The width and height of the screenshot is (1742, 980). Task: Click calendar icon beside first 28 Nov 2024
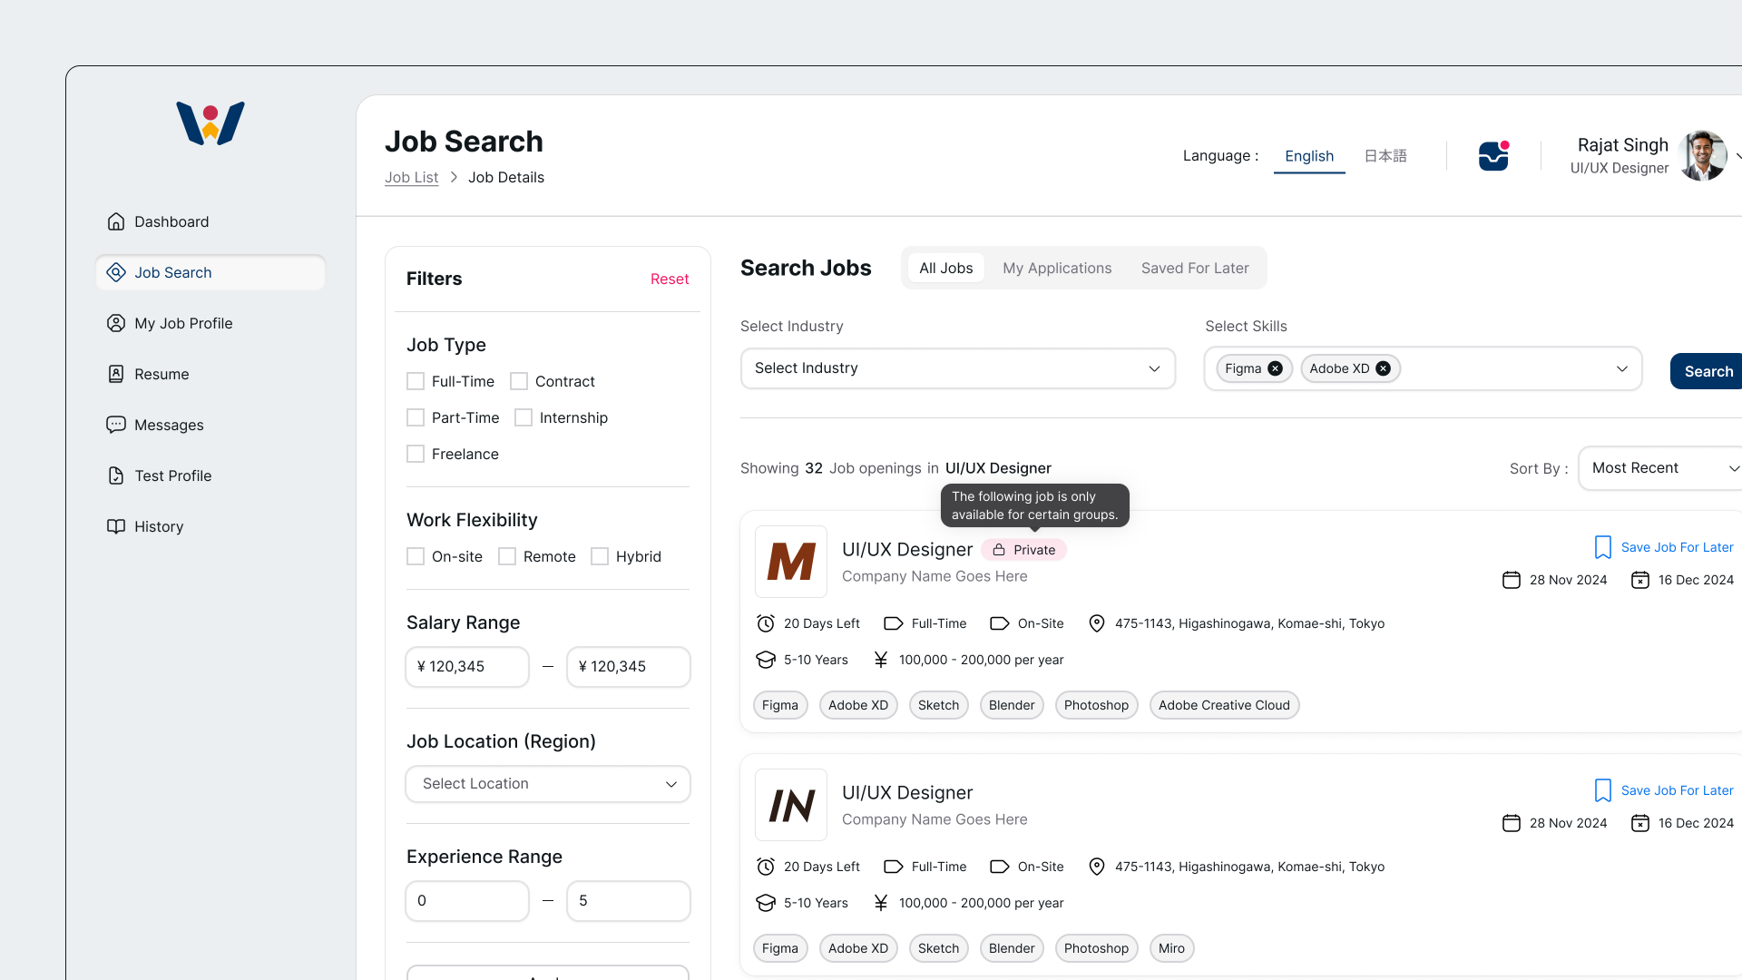pyautogui.click(x=1512, y=580)
